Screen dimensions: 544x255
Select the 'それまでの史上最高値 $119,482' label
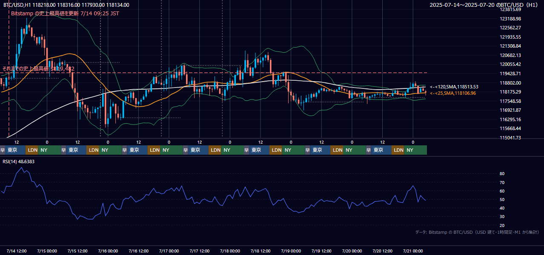pos(38,68)
